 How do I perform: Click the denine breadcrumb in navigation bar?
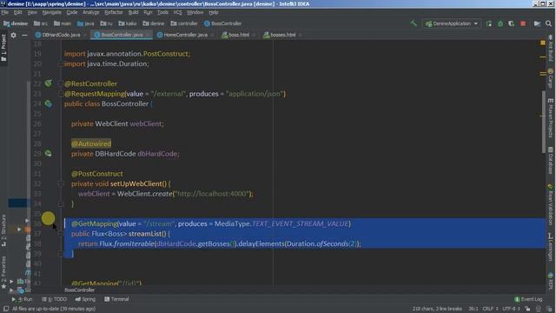[16, 23]
